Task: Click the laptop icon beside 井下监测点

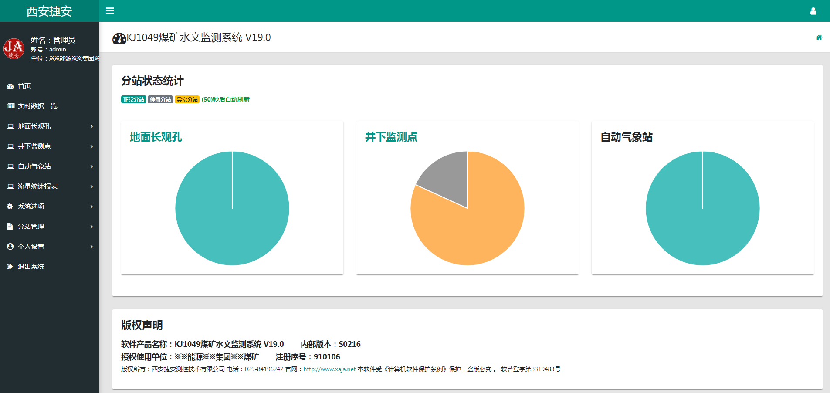Action: pyautogui.click(x=10, y=146)
